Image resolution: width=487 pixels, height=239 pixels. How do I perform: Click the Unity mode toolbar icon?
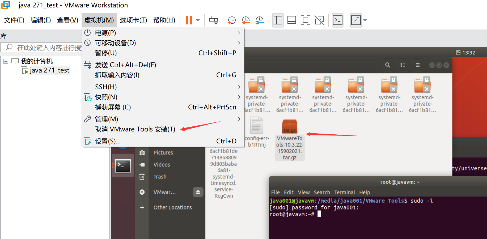(x=319, y=20)
